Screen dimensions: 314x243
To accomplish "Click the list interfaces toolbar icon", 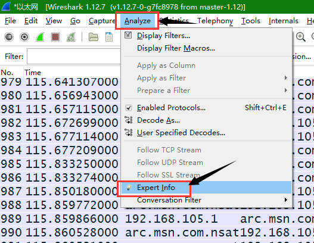I will coord(9,37).
